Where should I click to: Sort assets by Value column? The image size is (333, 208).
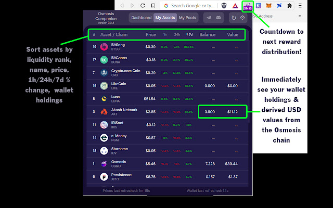point(233,35)
